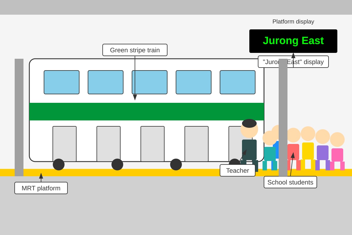Image resolution: width=352 pixels, height=235 pixels.
Task: Click the "Teacher" label box
Action: point(238,170)
